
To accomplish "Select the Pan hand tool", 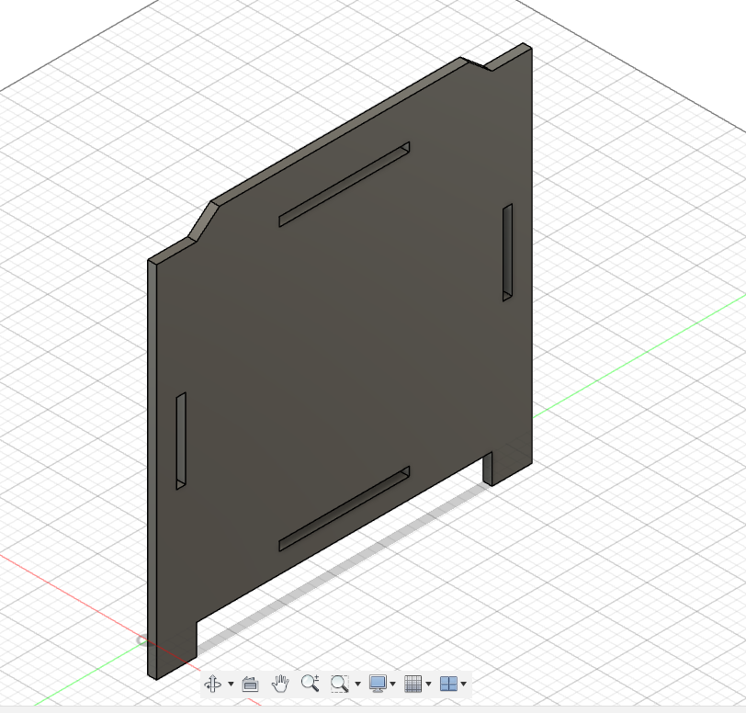I will 280,684.
